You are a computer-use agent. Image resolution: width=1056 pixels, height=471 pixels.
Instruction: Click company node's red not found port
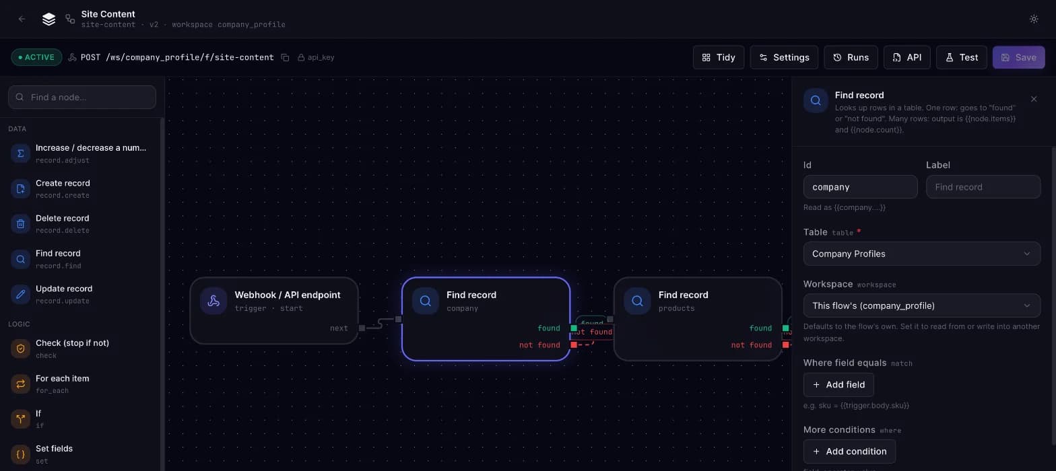(574, 345)
